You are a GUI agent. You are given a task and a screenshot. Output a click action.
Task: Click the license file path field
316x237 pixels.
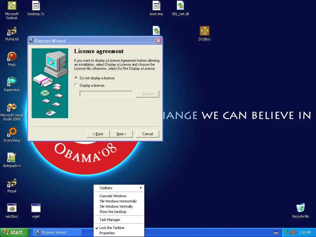[106, 94]
